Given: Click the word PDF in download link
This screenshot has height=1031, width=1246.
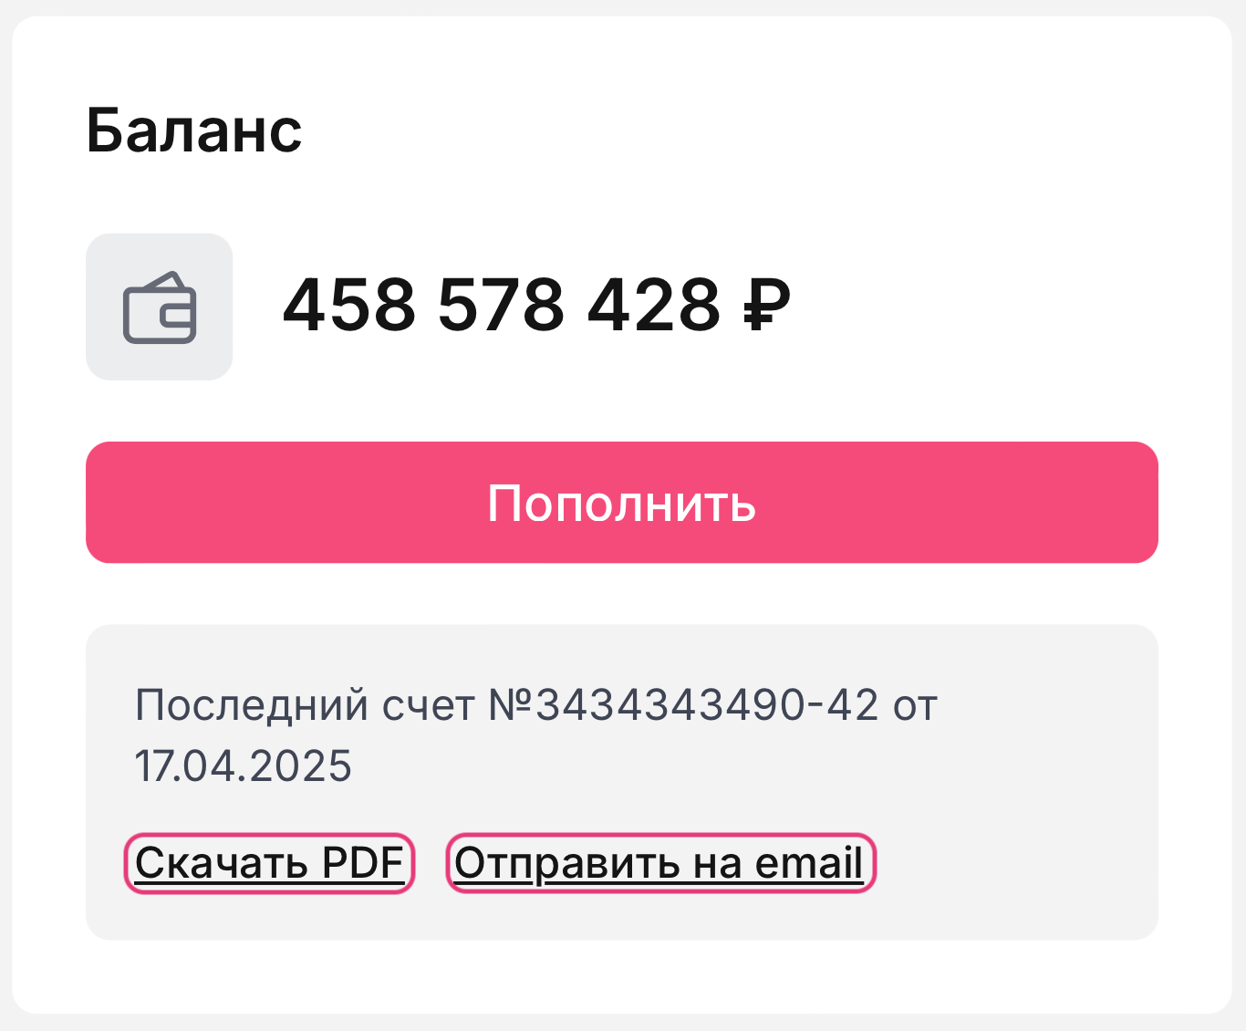Looking at the screenshot, I should 363,863.
